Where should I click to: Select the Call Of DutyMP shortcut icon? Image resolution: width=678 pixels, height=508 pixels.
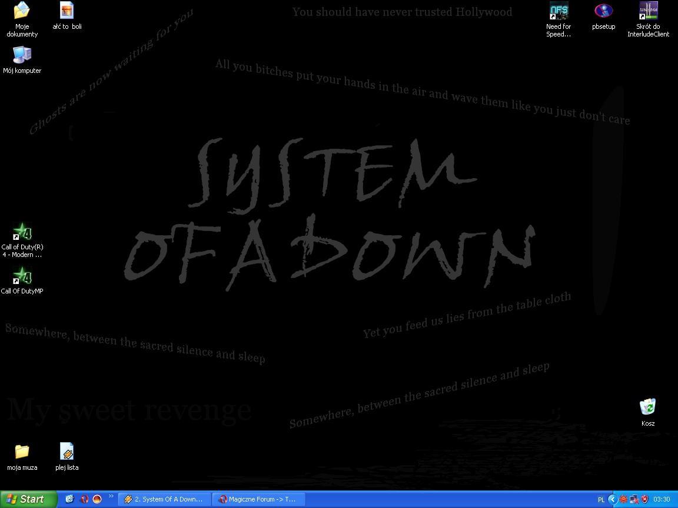click(22, 281)
